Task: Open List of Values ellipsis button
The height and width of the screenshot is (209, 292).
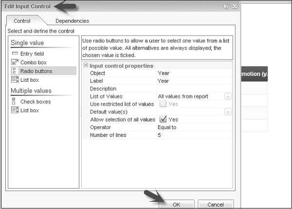Action: coord(228,96)
